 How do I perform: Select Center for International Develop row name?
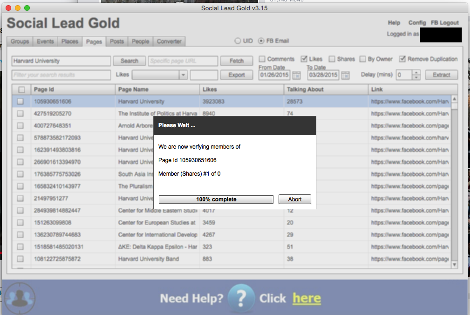[158, 235]
